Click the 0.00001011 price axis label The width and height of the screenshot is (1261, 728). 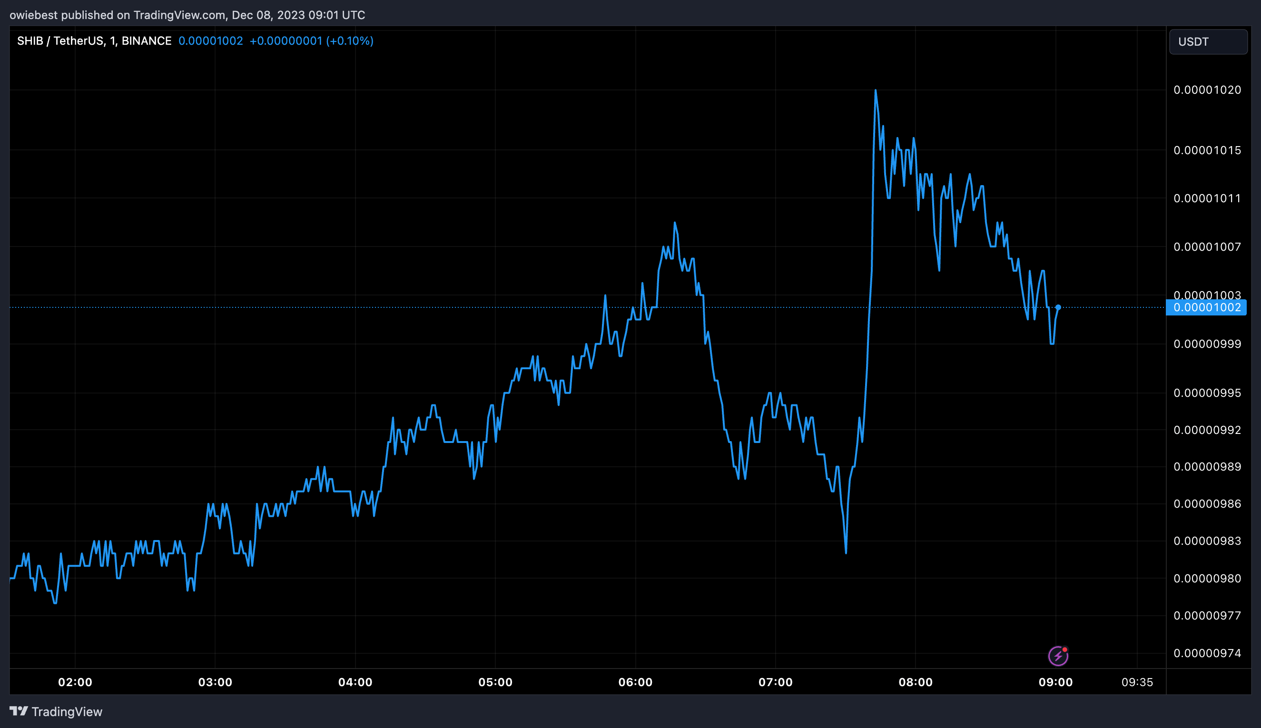[1207, 198]
